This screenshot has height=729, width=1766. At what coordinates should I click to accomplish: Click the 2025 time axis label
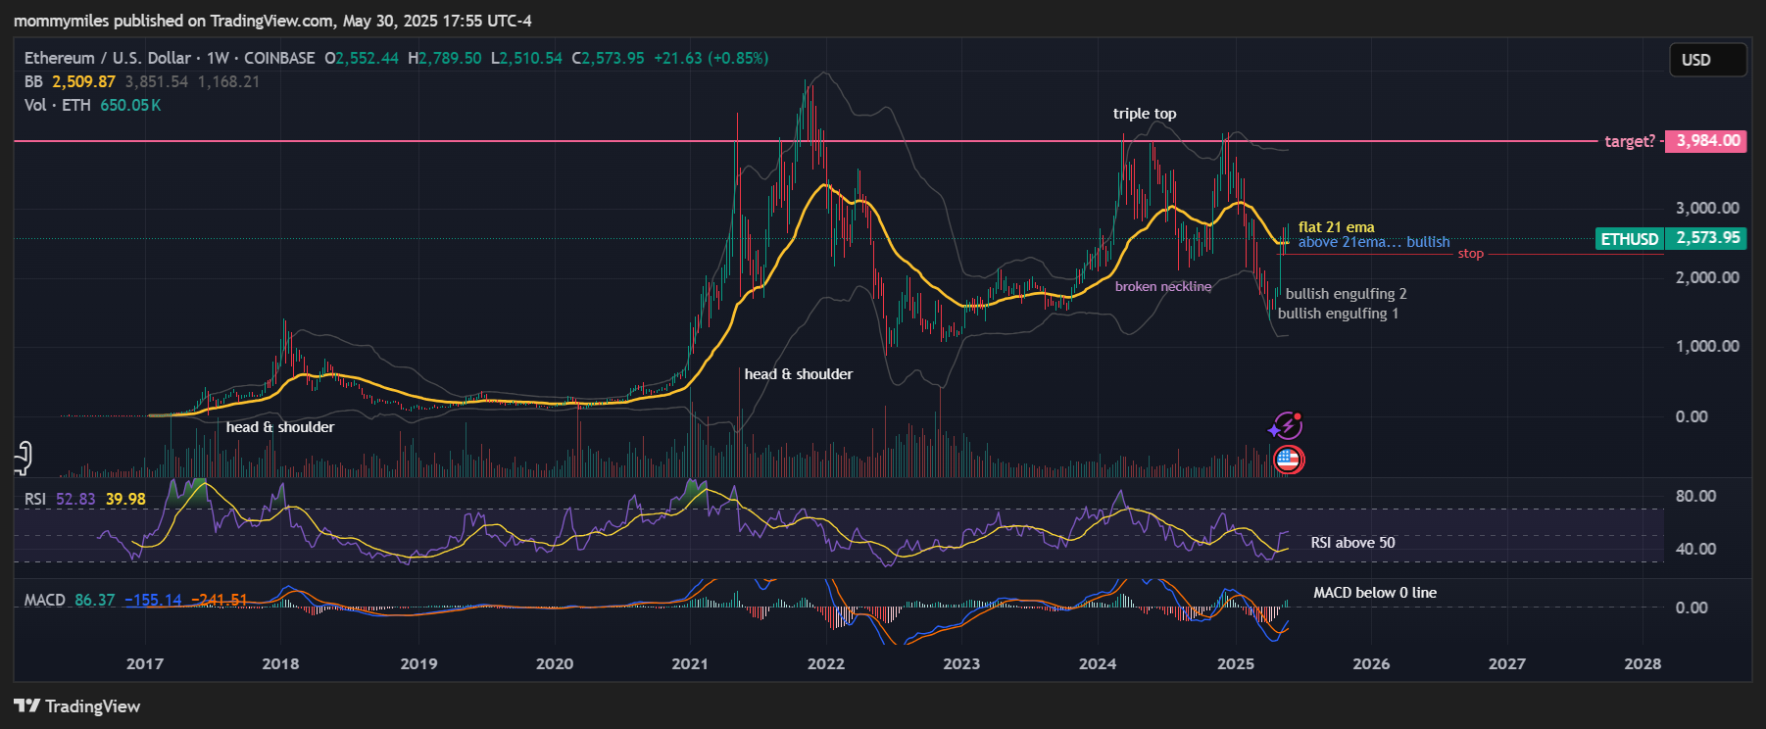(x=1236, y=663)
